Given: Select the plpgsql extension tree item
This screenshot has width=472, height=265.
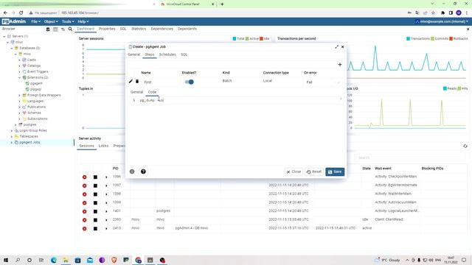Looking at the screenshot, I should pos(35,89).
